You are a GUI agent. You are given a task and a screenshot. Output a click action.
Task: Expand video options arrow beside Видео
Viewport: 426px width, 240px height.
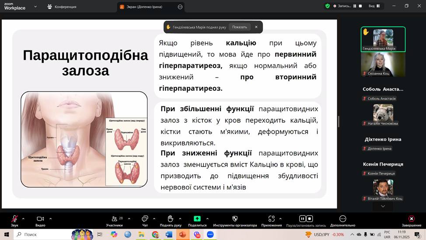tap(50, 219)
